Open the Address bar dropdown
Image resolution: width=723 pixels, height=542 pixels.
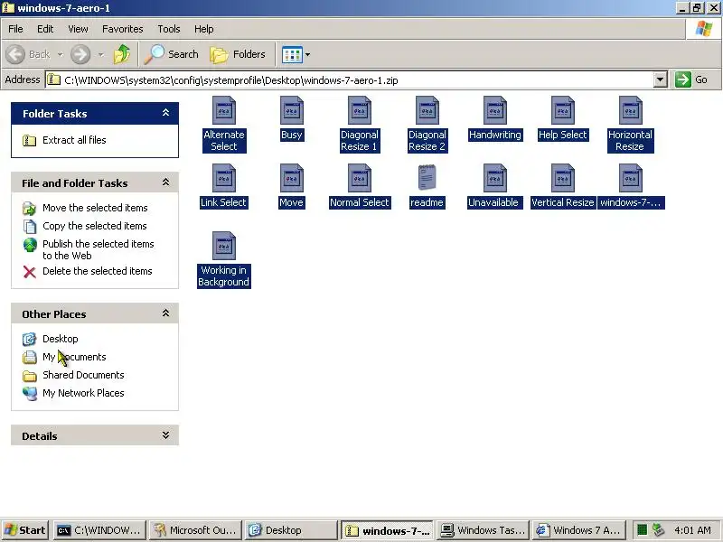[661, 79]
